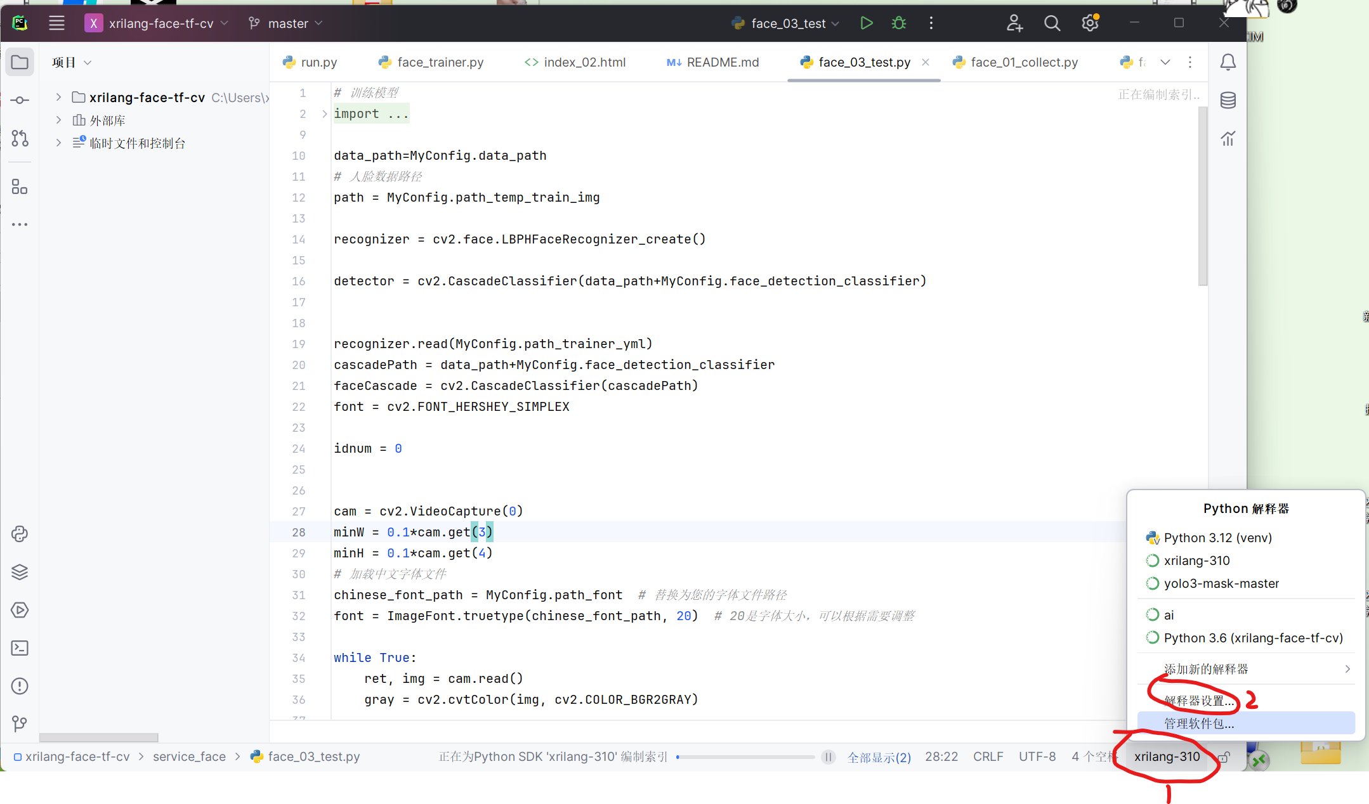Expand 临时文件和控制台 node
1369x804 pixels.
pos(58,143)
